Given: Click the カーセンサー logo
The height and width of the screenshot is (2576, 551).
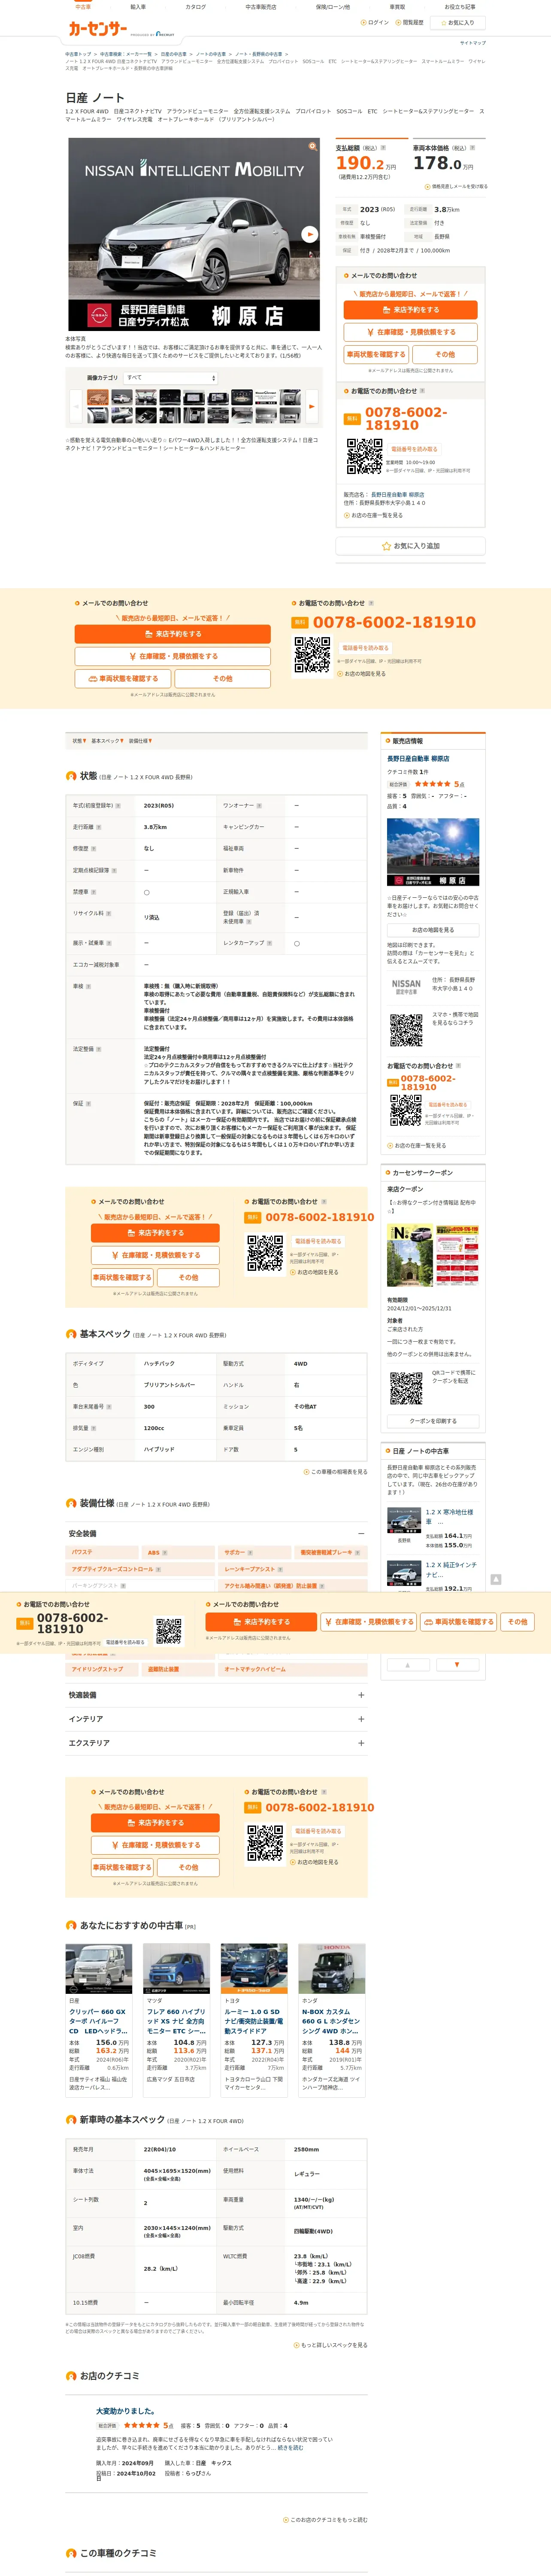Looking at the screenshot, I should click(98, 29).
